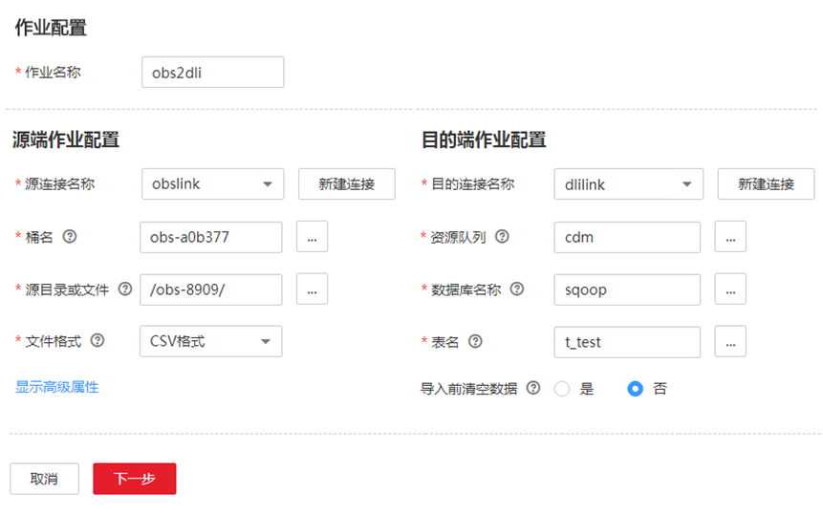Click help icon next to 资源队列

pyautogui.click(x=502, y=237)
